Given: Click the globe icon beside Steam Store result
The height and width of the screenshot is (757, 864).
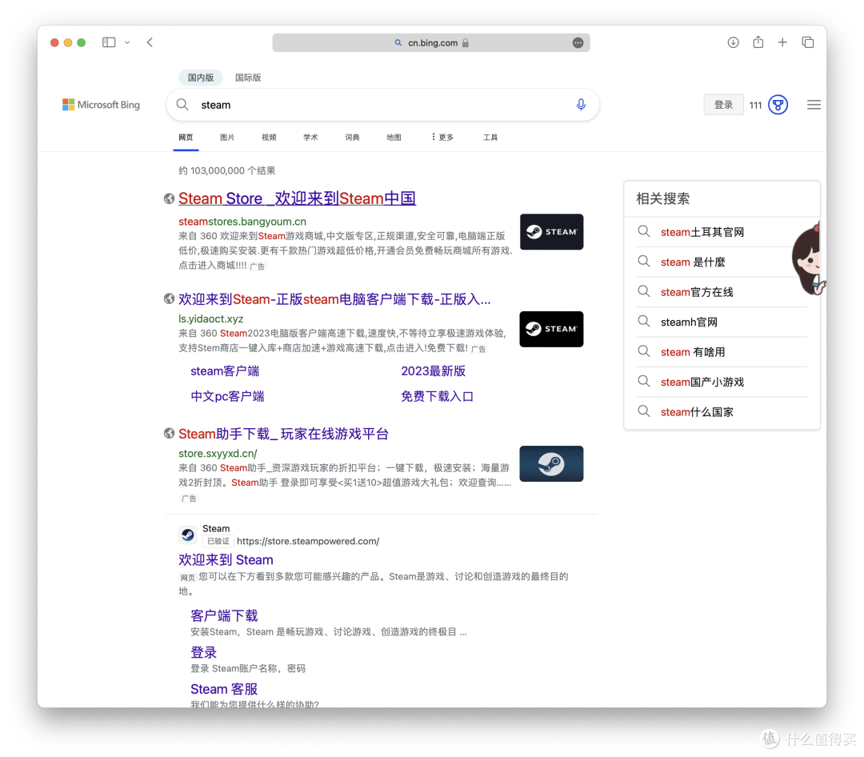Looking at the screenshot, I should pos(169,198).
